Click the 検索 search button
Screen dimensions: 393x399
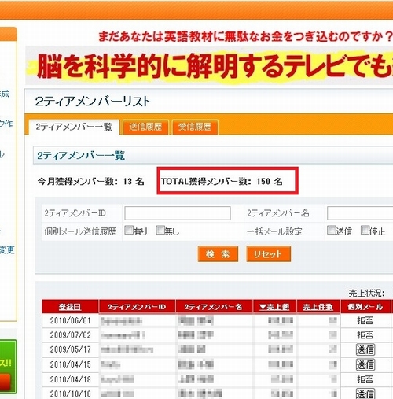pyautogui.click(x=218, y=254)
